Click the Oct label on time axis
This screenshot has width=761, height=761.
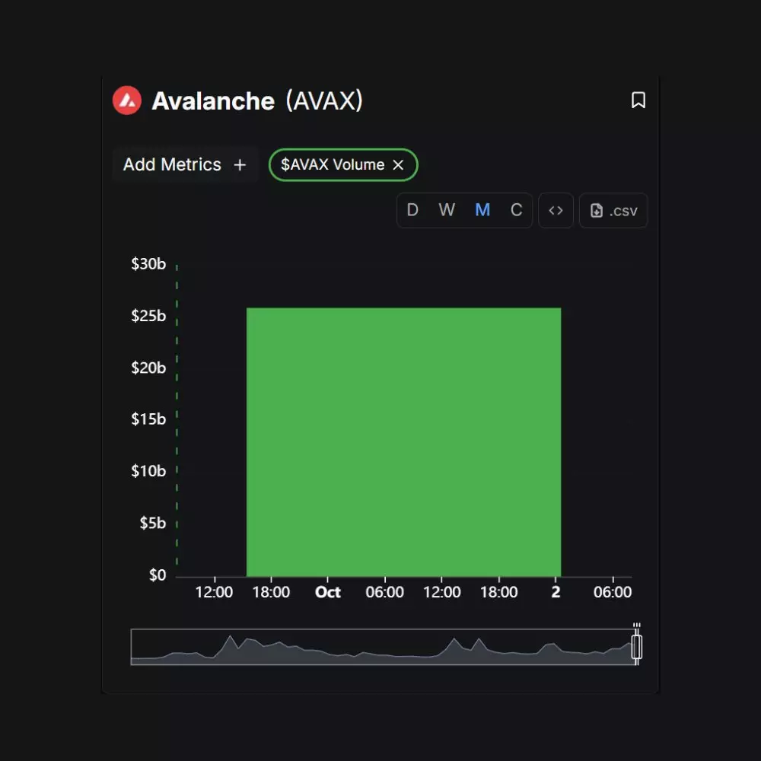(328, 592)
